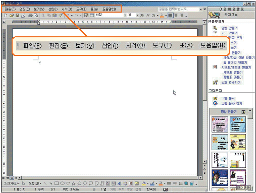Click the Insert Table icon
256x193 pixels.
pyautogui.click(x=86, y=15)
